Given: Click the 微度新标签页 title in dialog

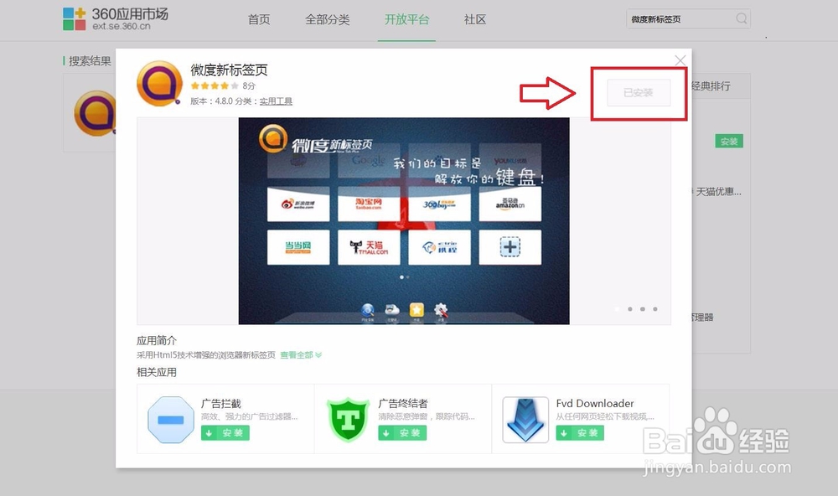Looking at the screenshot, I should click(x=229, y=70).
